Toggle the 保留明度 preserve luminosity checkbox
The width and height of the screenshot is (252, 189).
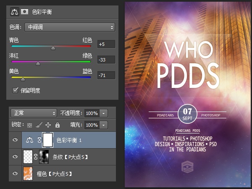tap(15, 91)
